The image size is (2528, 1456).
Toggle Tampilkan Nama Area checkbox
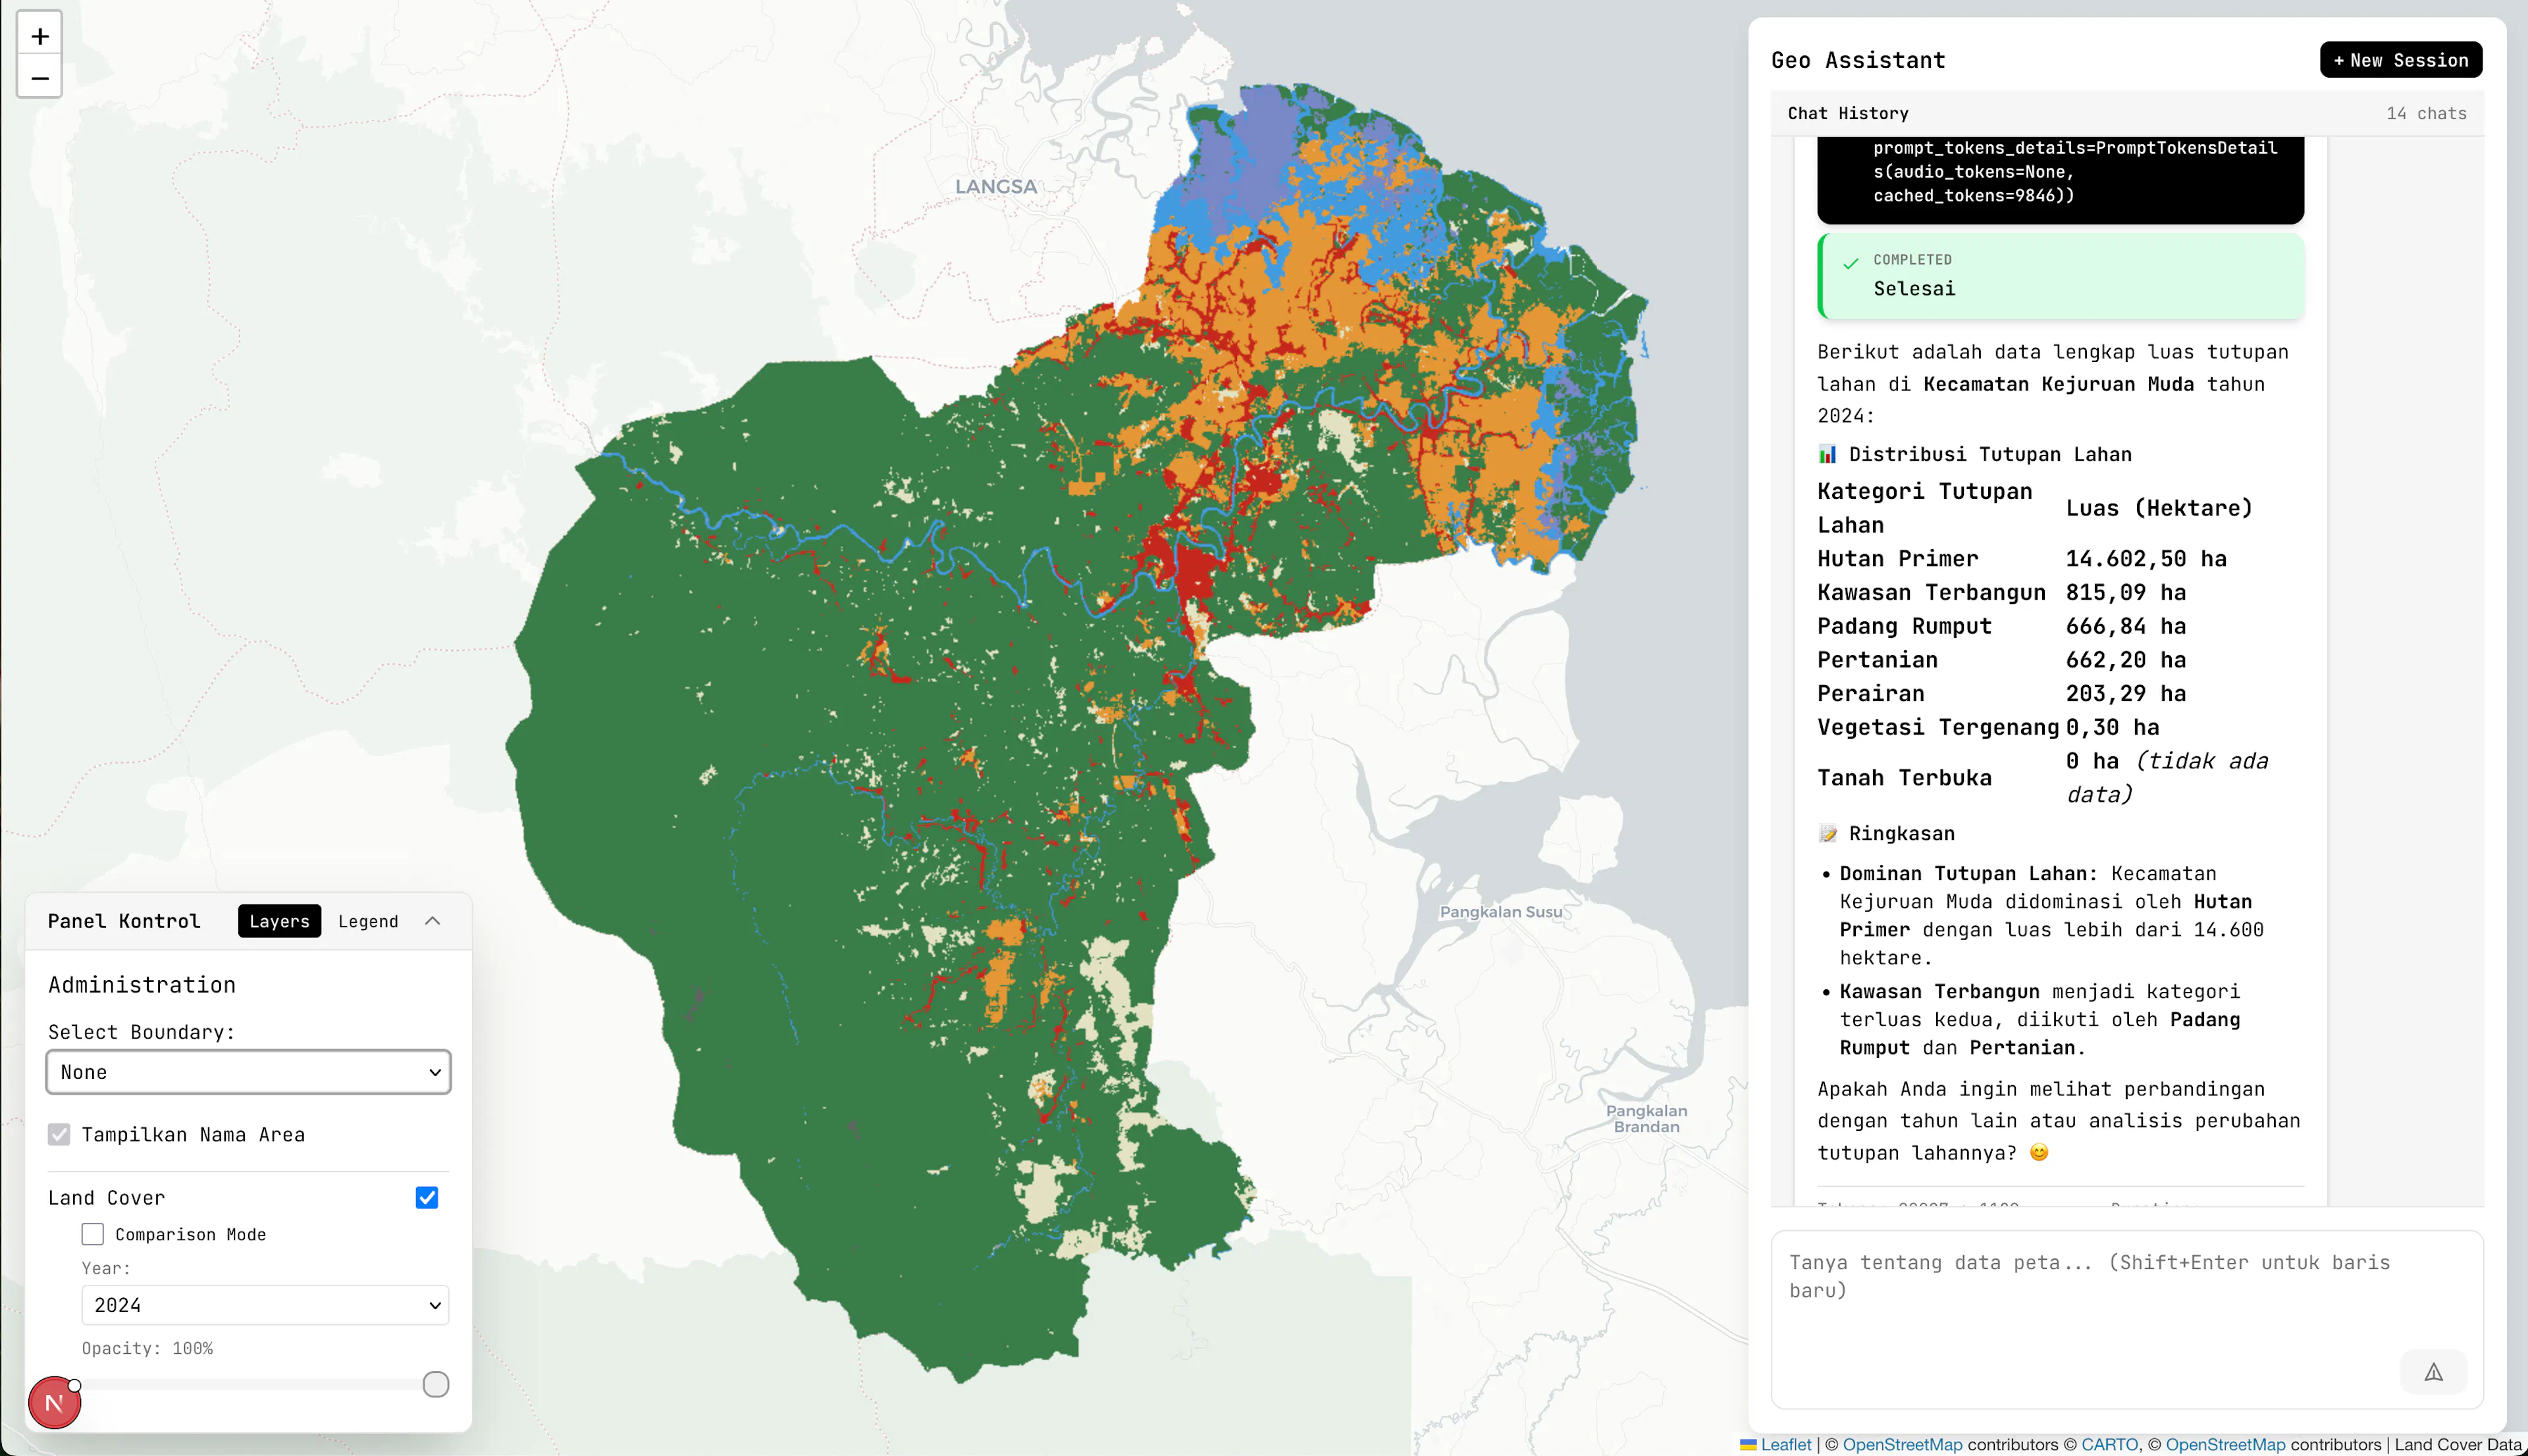click(59, 1134)
